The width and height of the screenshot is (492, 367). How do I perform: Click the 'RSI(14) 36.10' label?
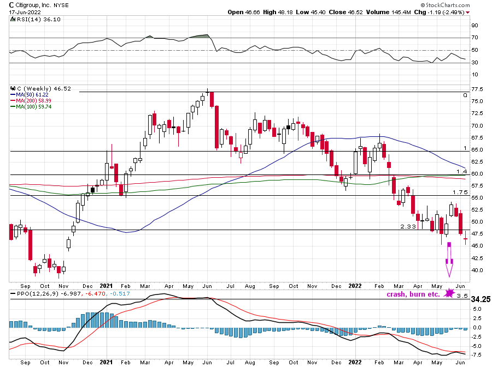pos(38,19)
